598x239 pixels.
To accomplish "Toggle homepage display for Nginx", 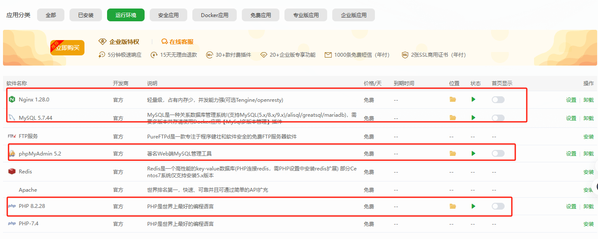I will coord(498,100).
